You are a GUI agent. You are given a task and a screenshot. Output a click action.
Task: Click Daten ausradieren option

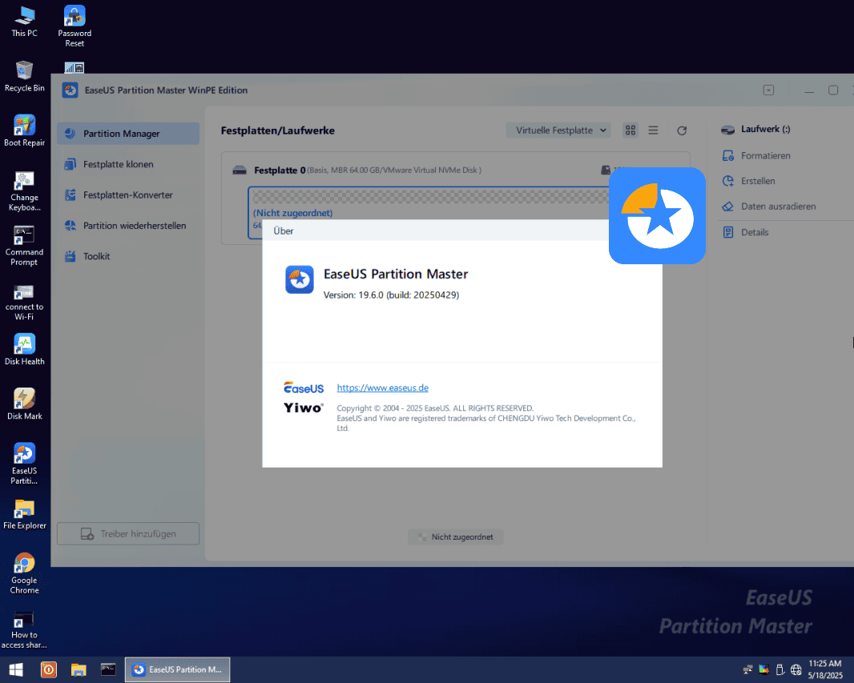coord(769,207)
